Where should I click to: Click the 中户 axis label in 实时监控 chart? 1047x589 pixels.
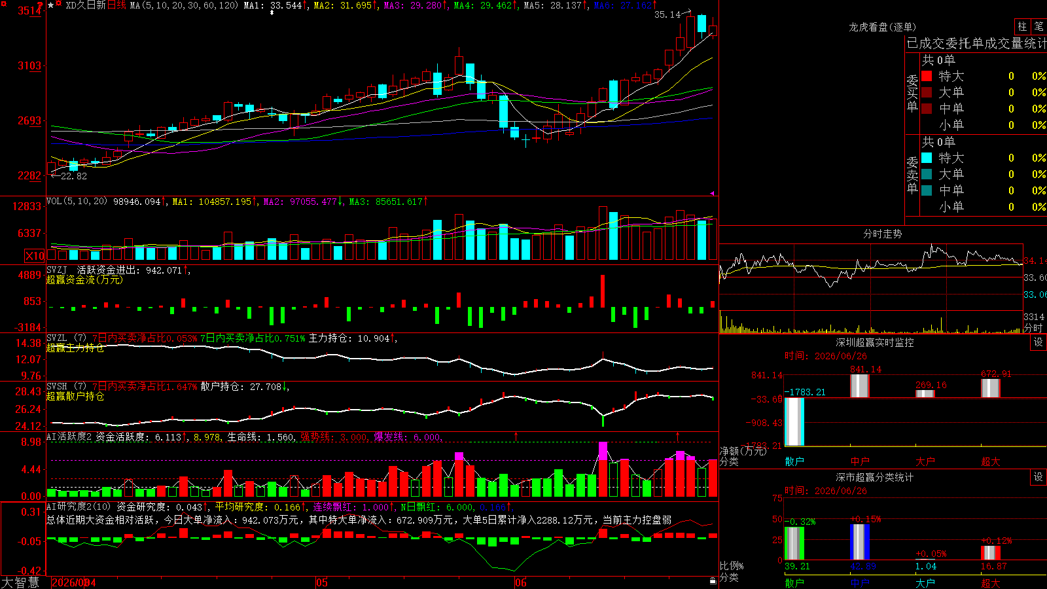point(860,461)
